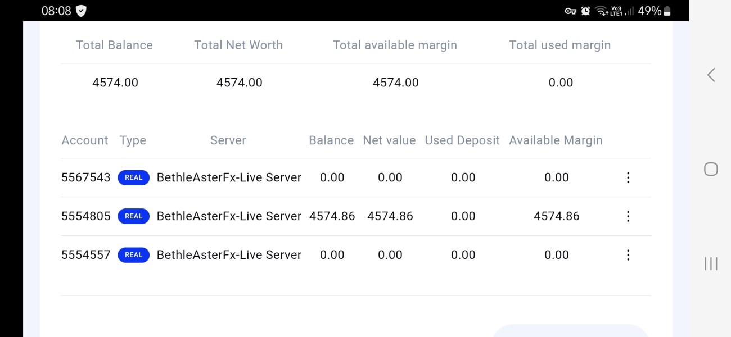The image size is (731, 337).
Task: Tap the 4574.86 balance value
Action: click(x=332, y=216)
